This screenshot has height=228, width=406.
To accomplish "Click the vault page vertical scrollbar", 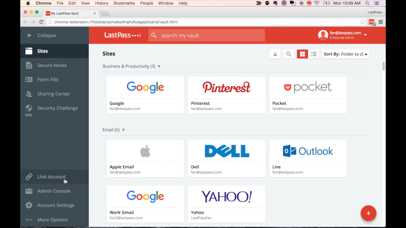I will point(383,66).
